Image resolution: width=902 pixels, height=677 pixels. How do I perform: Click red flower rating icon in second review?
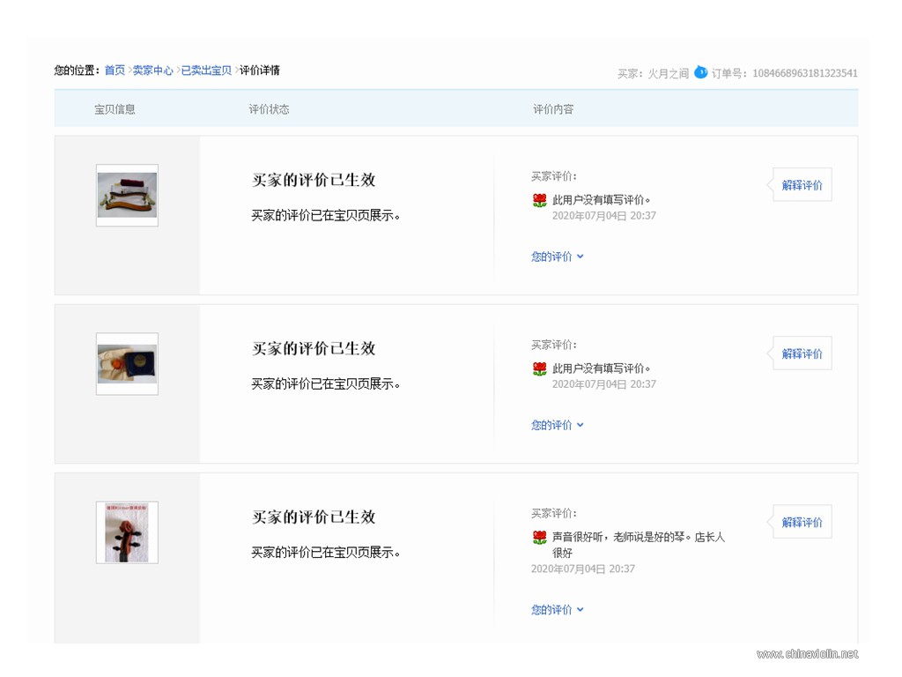(x=540, y=369)
